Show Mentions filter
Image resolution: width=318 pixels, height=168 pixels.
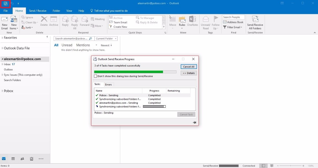(x=83, y=45)
